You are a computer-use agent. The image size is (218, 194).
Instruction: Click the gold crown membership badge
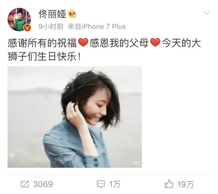(x=72, y=14)
